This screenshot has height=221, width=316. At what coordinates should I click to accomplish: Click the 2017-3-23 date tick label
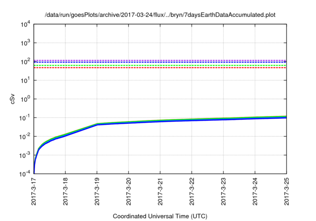point(223,191)
